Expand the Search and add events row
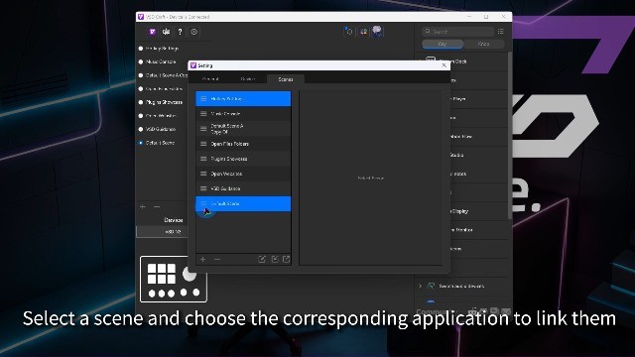Screen dimensions: 635x357 click(420, 286)
